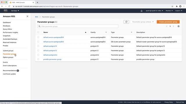Open the Services dropdown menu
The height and width of the screenshot is (104, 186).
tap(15, 11)
